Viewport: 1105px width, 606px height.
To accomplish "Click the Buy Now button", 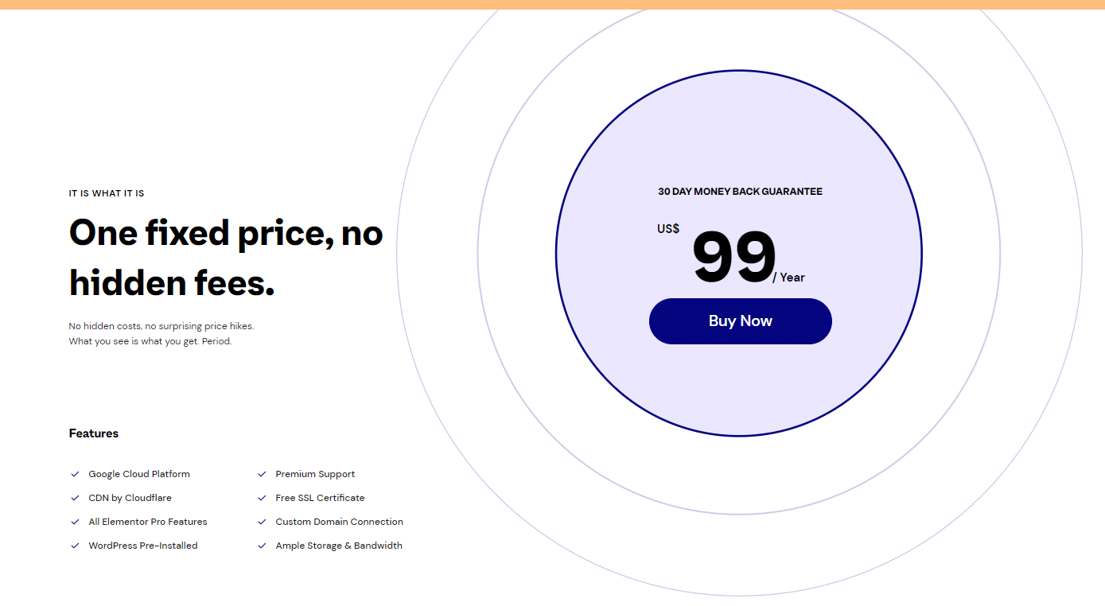I will point(740,321).
